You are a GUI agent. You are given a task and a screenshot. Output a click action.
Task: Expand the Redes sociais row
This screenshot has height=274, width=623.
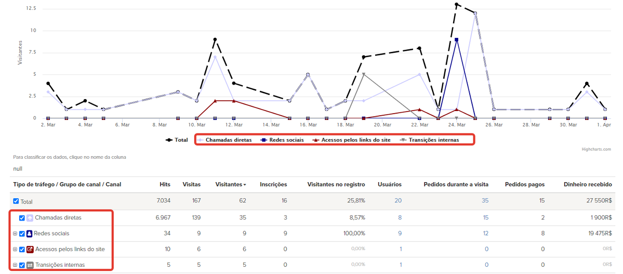(x=15, y=234)
